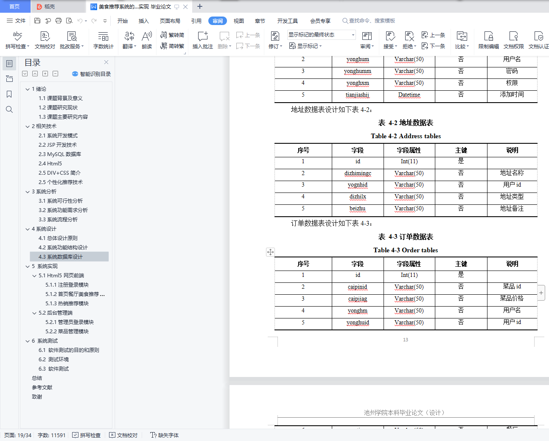Show the 字数统计 word count
Viewport: 549px width, 441px height.
(x=103, y=40)
